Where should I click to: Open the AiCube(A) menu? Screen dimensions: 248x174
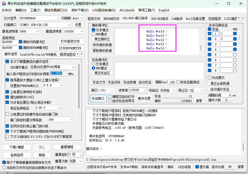[x=127, y=10]
